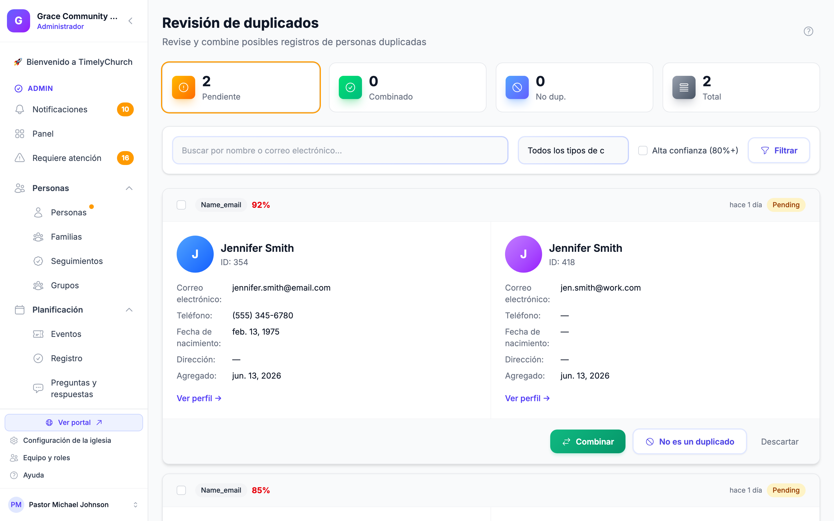This screenshot has width=834, height=521.
Task: Click the Name_email tag on the 85% card
Action: [221, 490]
